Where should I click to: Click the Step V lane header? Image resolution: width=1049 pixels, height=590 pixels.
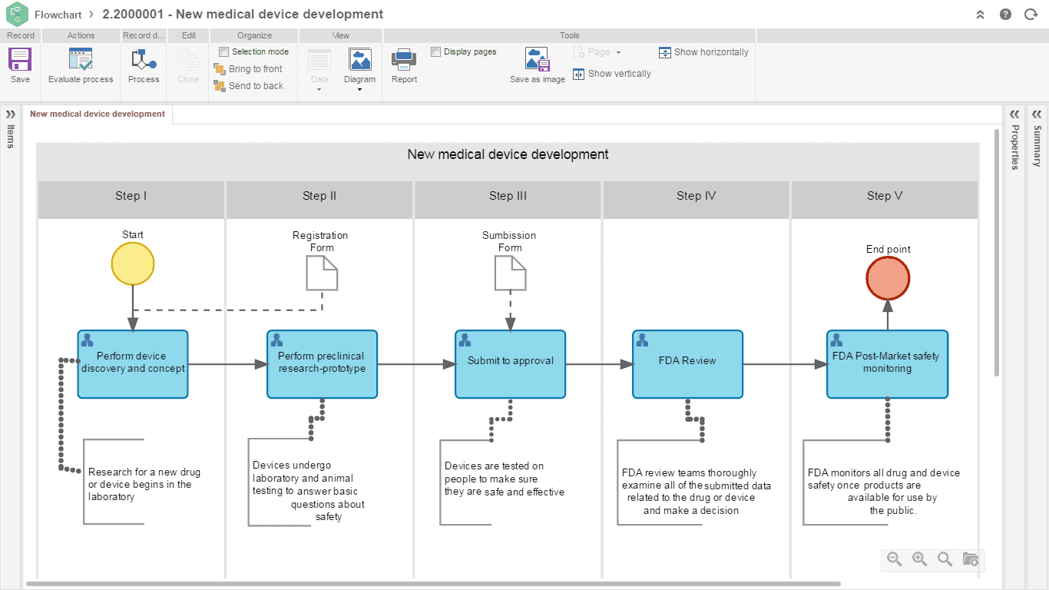pos(884,200)
